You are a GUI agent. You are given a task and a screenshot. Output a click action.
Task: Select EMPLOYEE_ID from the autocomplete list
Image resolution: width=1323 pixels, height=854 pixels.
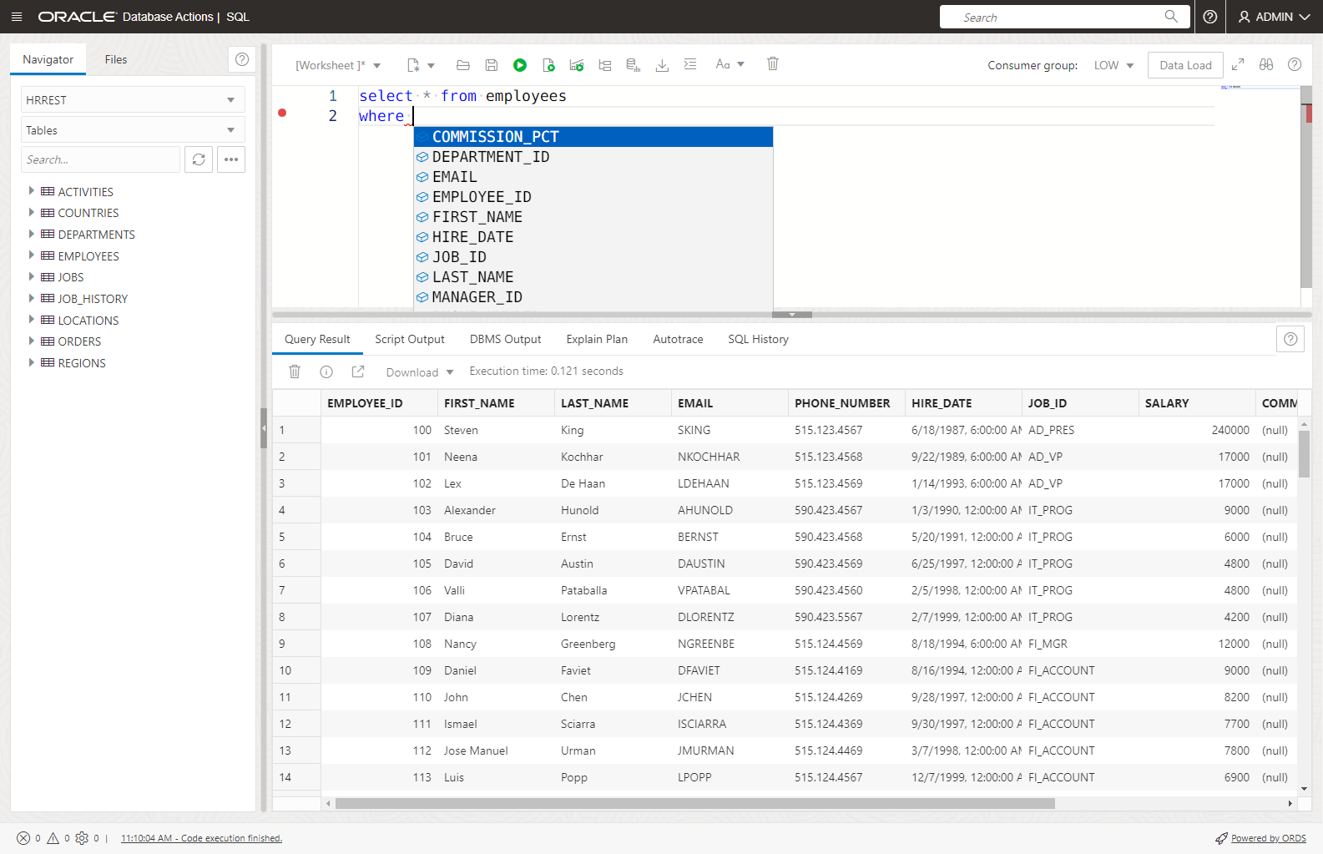tap(482, 197)
